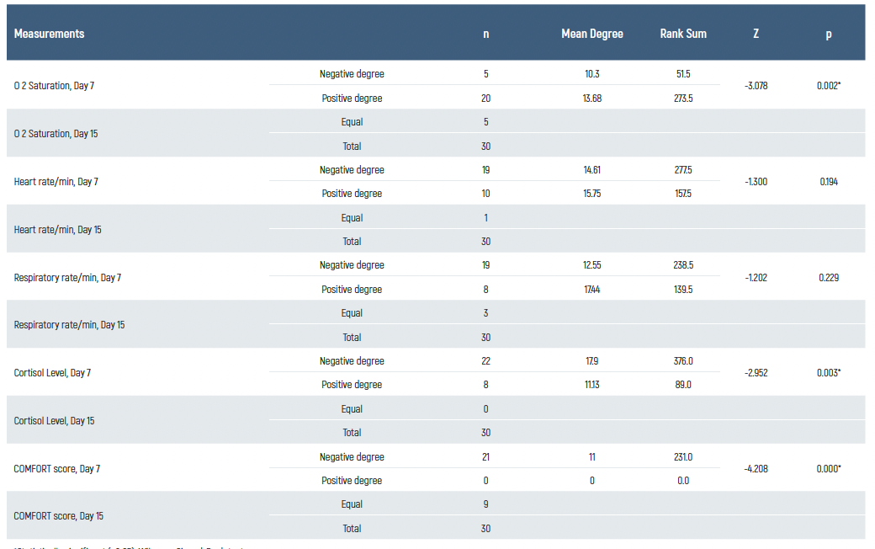This screenshot has width=875, height=549.
Task: Click the Positive degree label under O 2 Saturation
Action: click(x=353, y=98)
